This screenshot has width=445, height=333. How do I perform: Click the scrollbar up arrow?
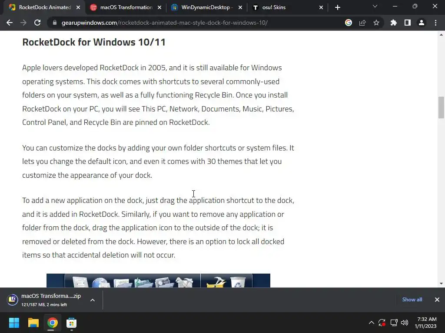441,35
